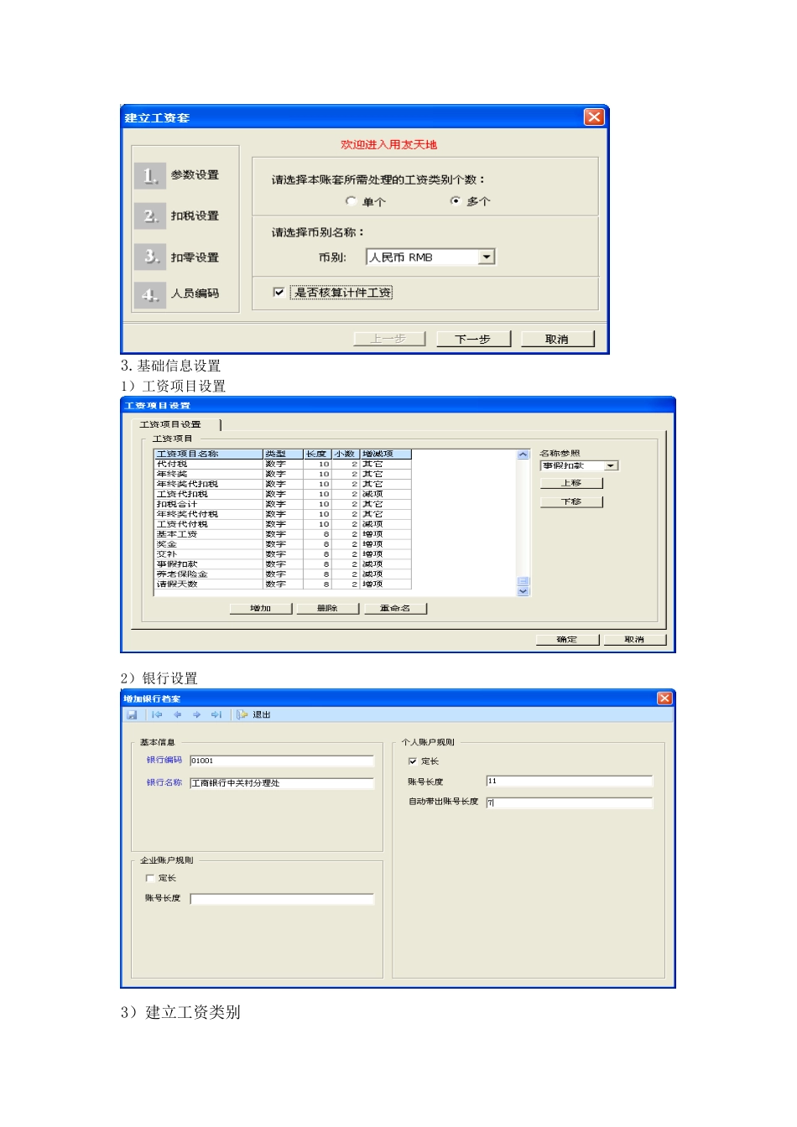Click scroll down arrow of 工资项目 list
797x1127 pixels.
(x=524, y=591)
